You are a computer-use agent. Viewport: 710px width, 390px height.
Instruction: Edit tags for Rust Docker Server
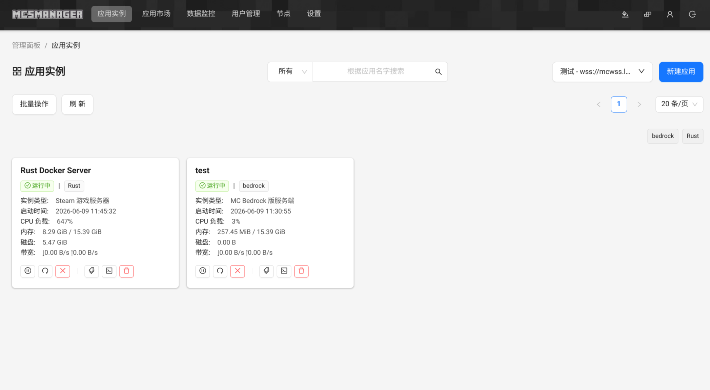pyautogui.click(x=92, y=271)
